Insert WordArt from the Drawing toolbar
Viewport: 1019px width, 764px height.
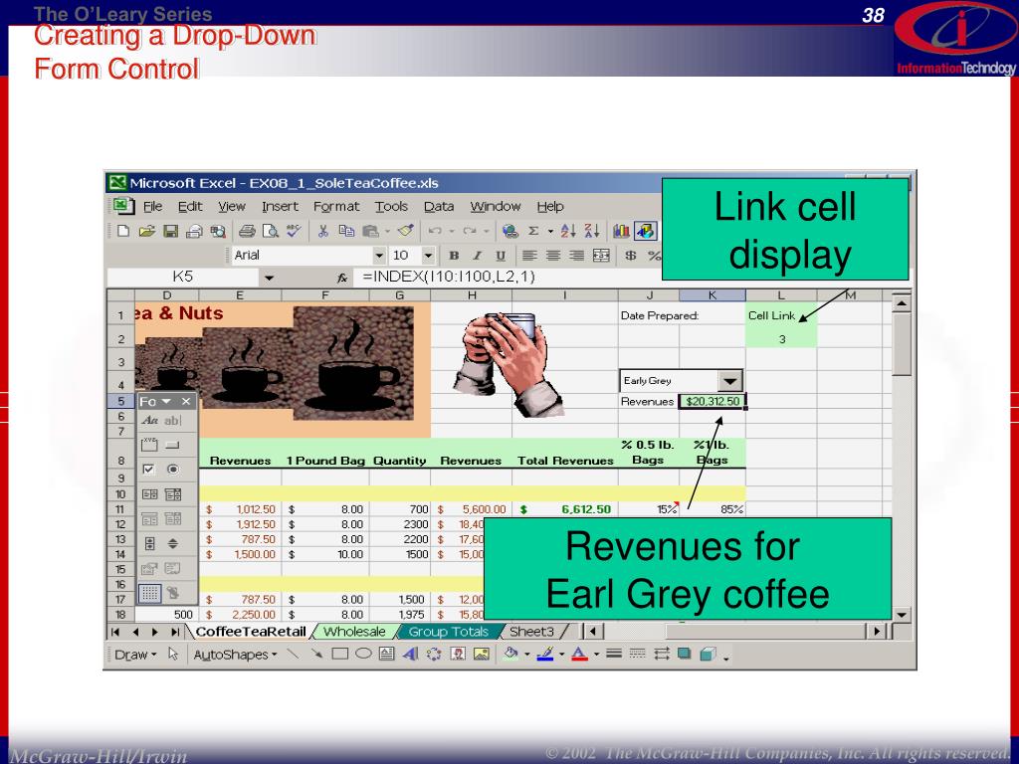409,655
